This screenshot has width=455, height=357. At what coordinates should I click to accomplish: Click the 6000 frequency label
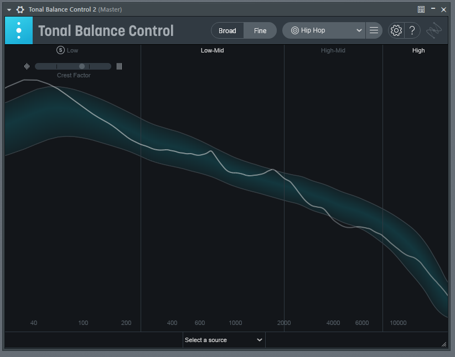[x=362, y=323]
